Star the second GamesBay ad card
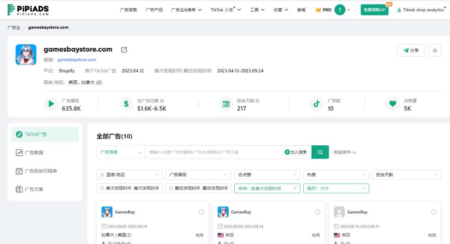The width and height of the screenshot is (450, 244). tap(317, 212)
